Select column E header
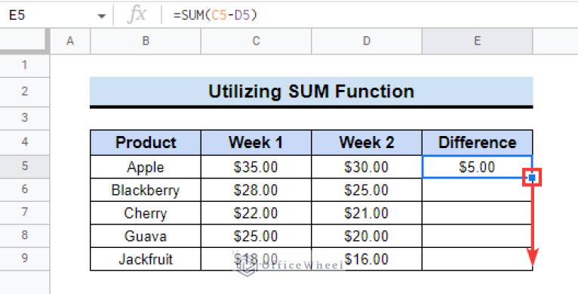 (x=478, y=42)
